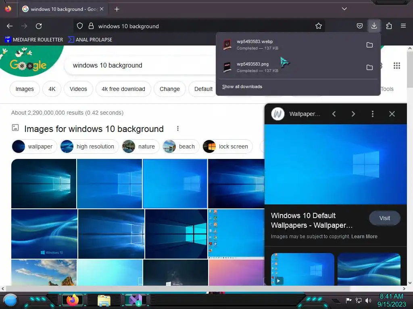Select the Videos filter chip

pyautogui.click(x=78, y=89)
